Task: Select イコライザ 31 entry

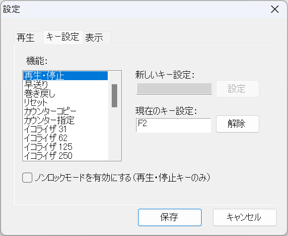Action: (x=66, y=129)
